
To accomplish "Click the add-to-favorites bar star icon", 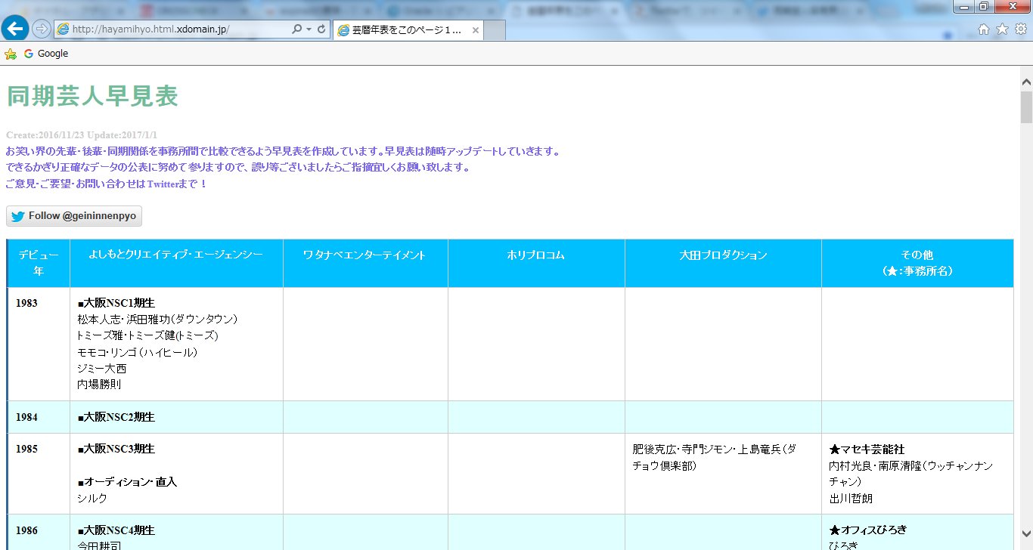I will (x=11, y=54).
